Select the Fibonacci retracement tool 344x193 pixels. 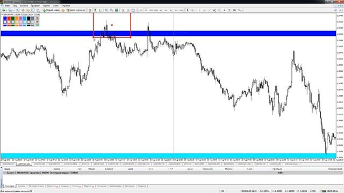tap(219, 10)
